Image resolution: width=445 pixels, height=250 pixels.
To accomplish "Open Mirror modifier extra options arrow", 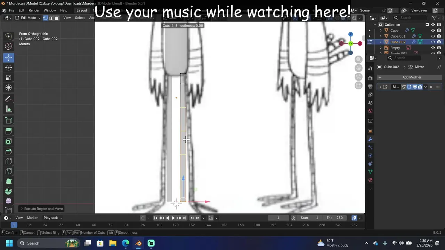I will [425, 87].
